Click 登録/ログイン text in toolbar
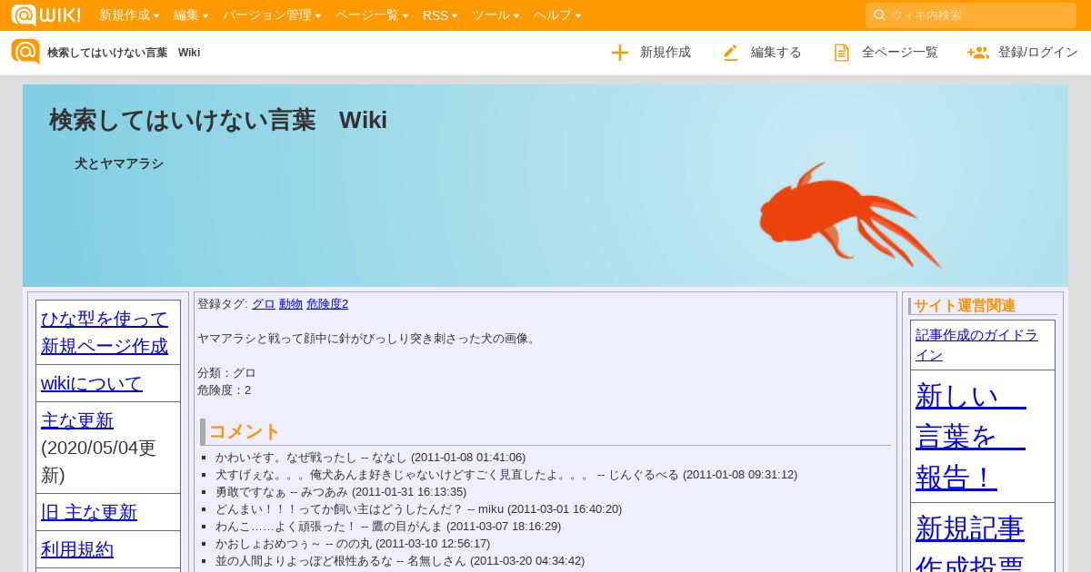 click(x=1038, y=53)
